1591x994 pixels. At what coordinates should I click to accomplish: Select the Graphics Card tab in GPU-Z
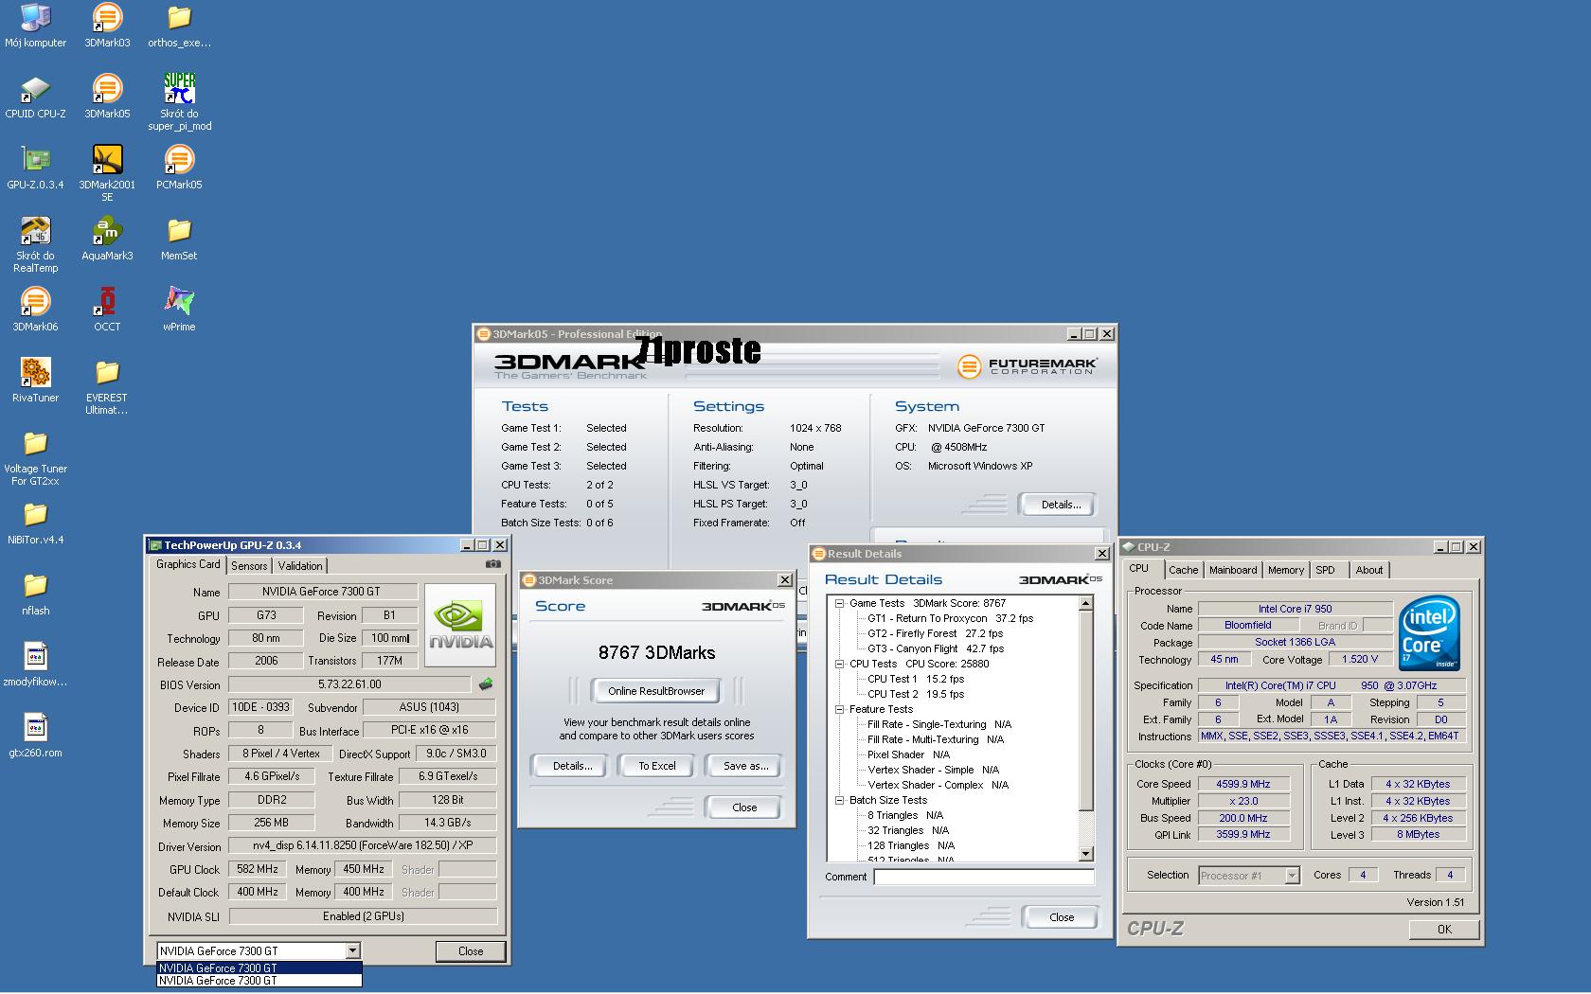188,564
